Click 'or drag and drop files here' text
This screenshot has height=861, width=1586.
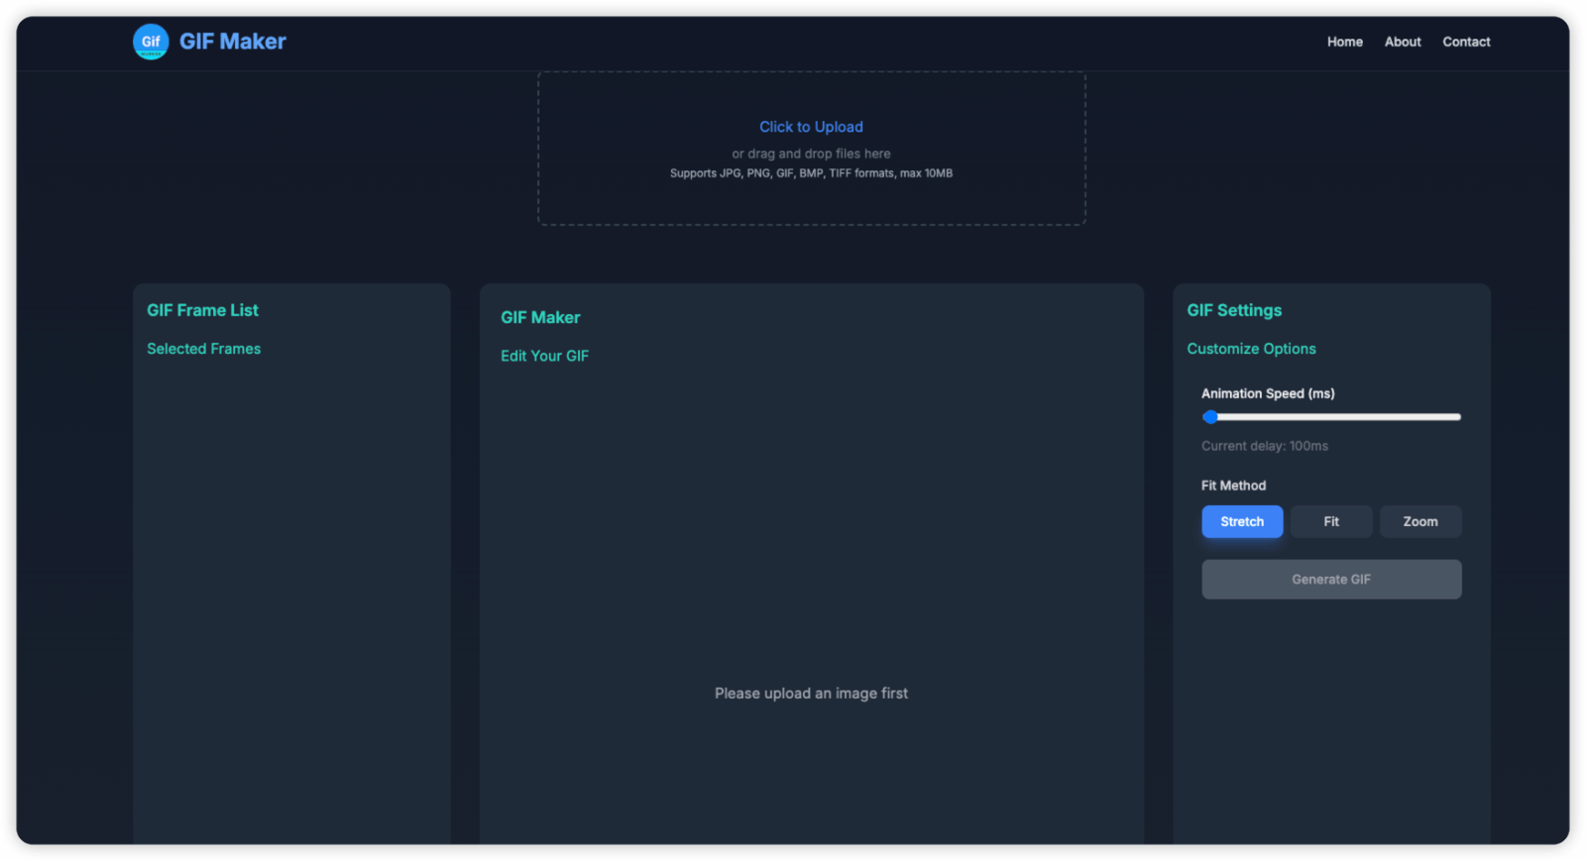(x=811, y=154)
